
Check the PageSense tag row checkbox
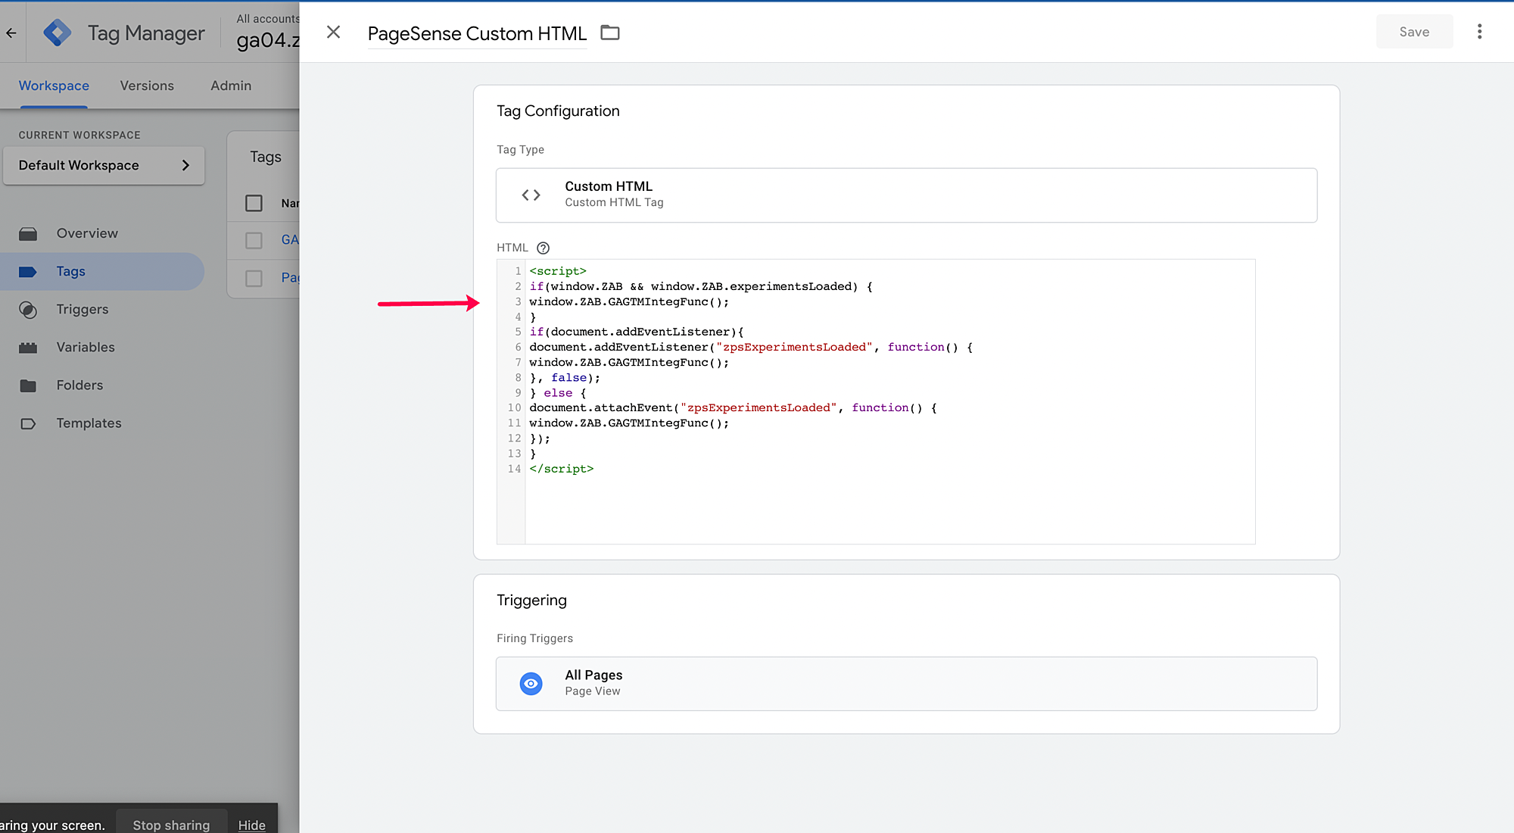coord(254,278)
